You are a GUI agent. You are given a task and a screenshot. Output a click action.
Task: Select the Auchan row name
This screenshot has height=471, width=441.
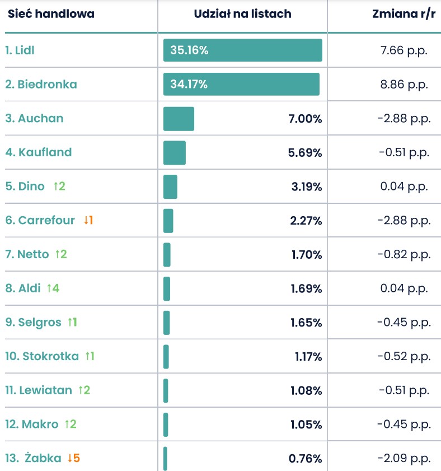point(34,118)
